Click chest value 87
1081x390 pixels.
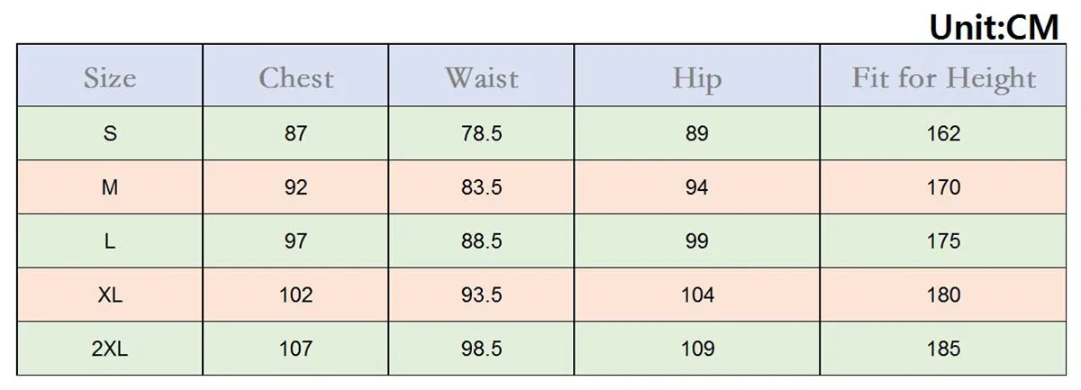[x=295, y=133]
